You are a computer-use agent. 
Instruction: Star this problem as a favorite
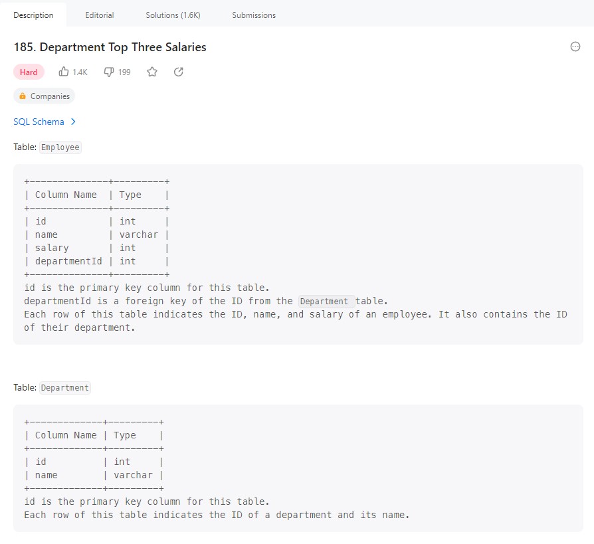pos(152,72)
